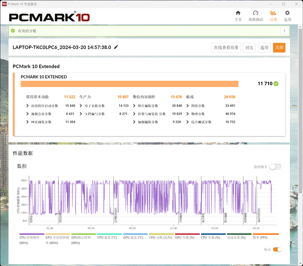Click the PCMARK 10 logo

point(49,17)
